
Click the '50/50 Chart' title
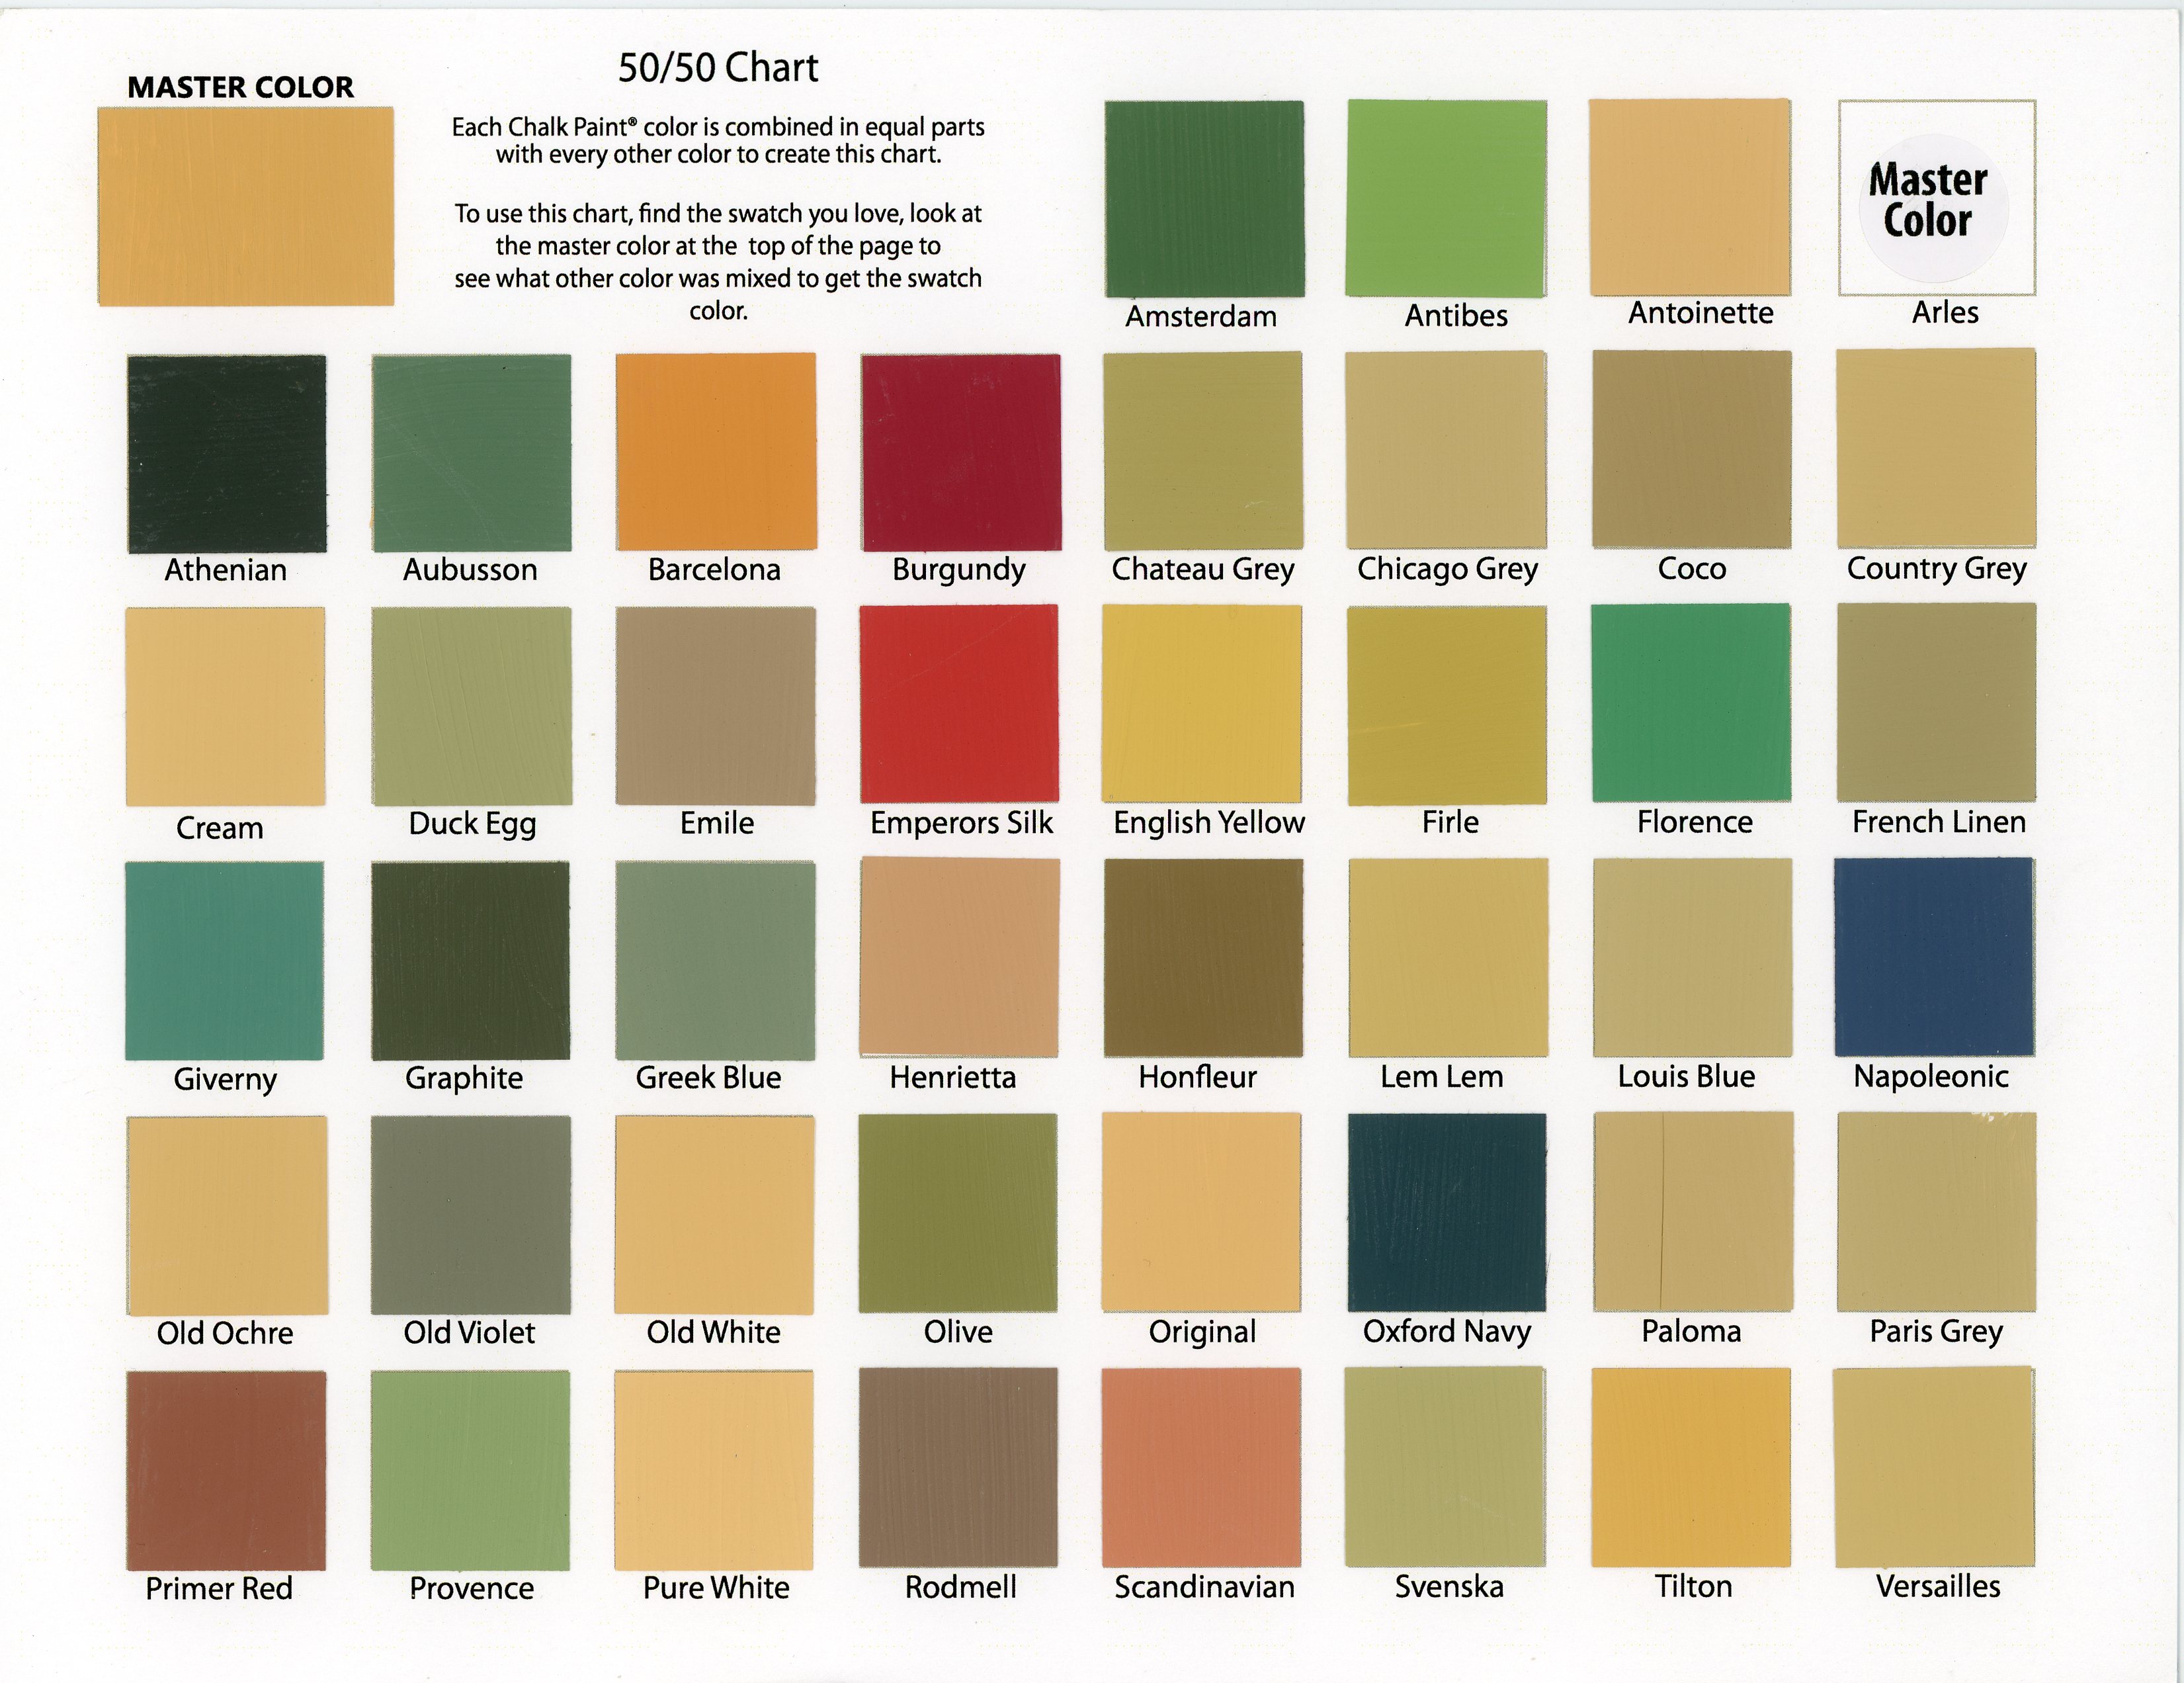(718, 68)
